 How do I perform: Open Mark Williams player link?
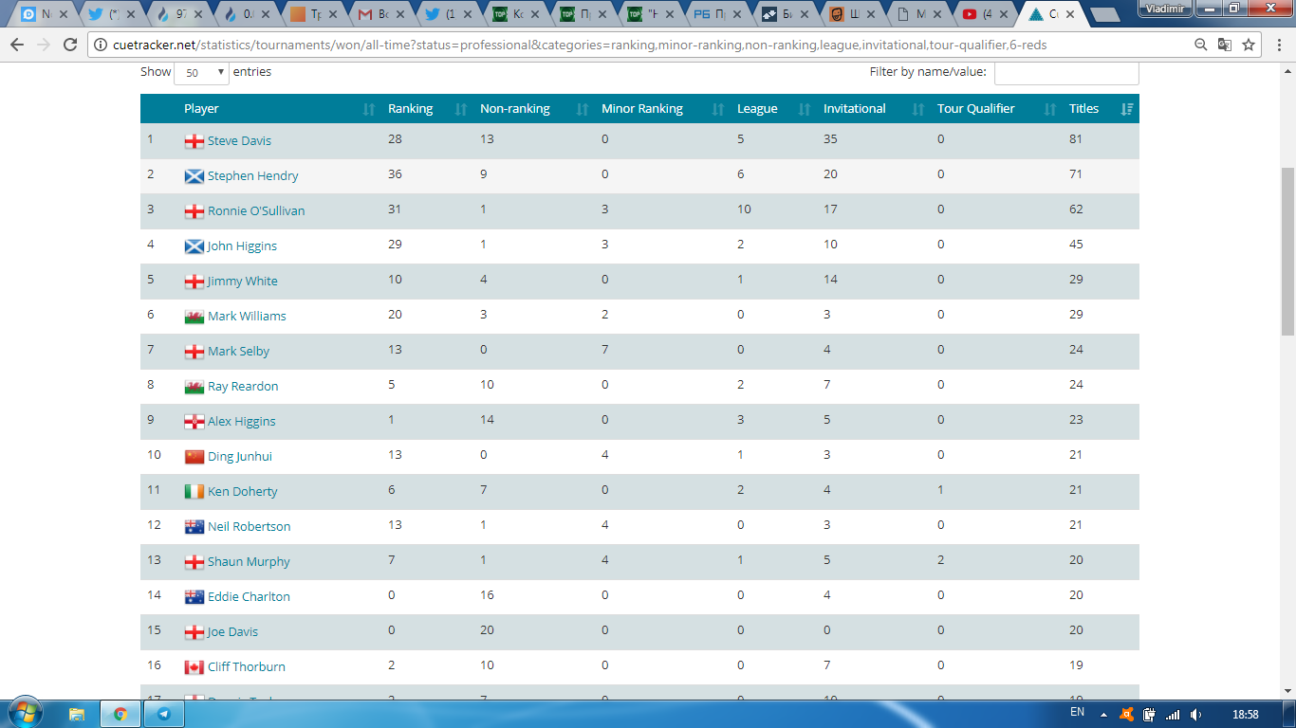[x=247, y=316]
